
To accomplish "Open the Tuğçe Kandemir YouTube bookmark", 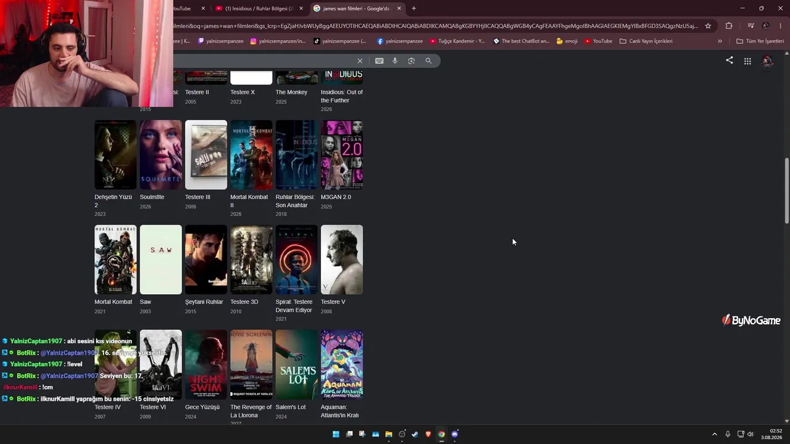I will pyautogui.click(x=457, y=41).
